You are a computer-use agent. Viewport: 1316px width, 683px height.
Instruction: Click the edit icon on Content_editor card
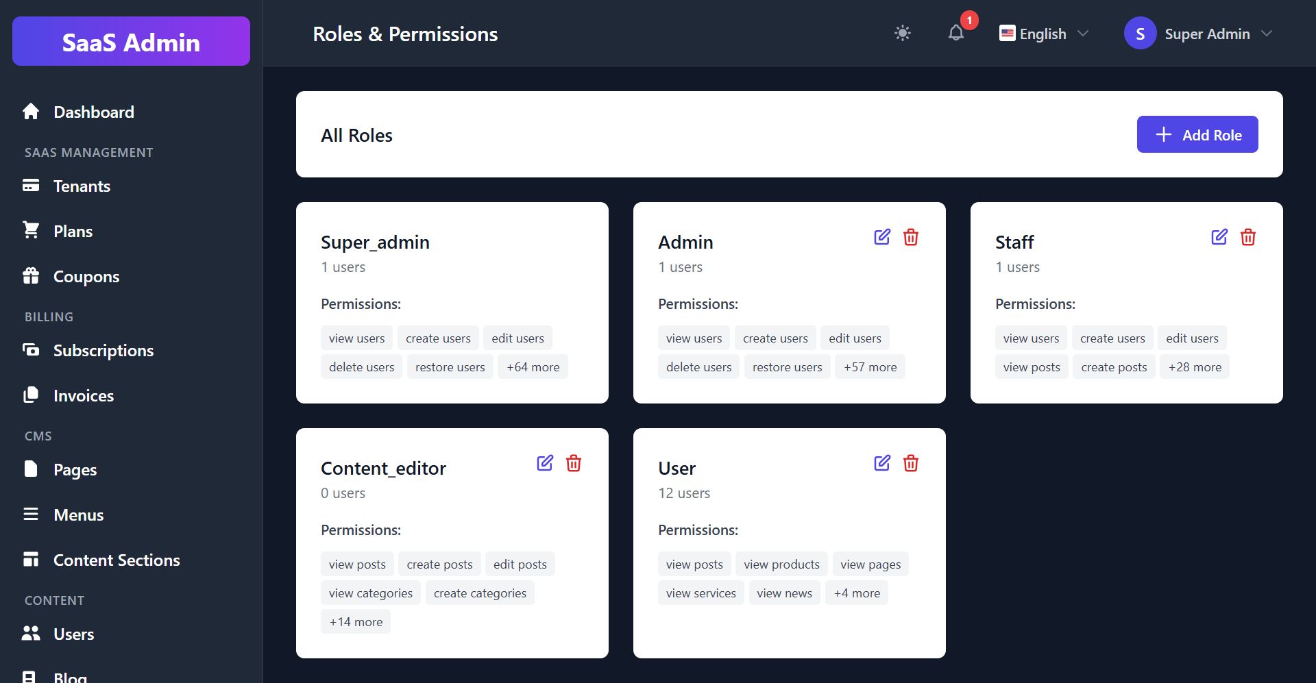click(x=545, y=463)
